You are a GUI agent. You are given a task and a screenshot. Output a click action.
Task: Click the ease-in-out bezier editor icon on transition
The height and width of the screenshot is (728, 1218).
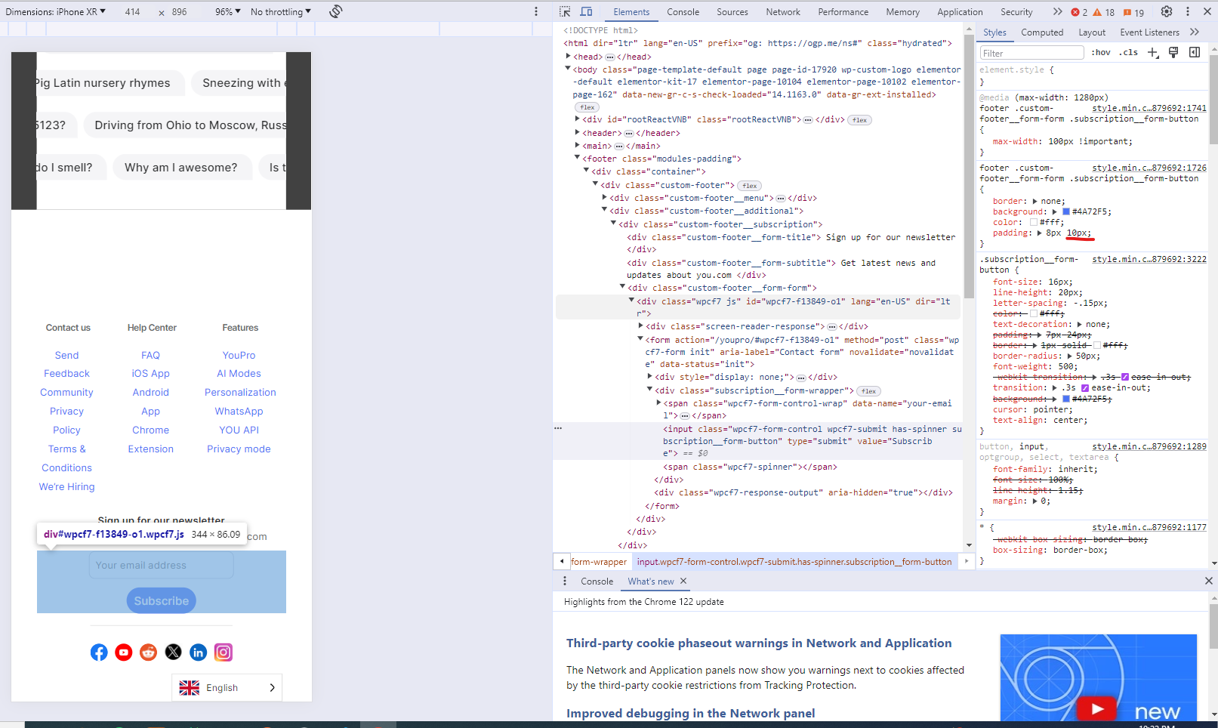pyautogui.click(x=1085, y=388)
